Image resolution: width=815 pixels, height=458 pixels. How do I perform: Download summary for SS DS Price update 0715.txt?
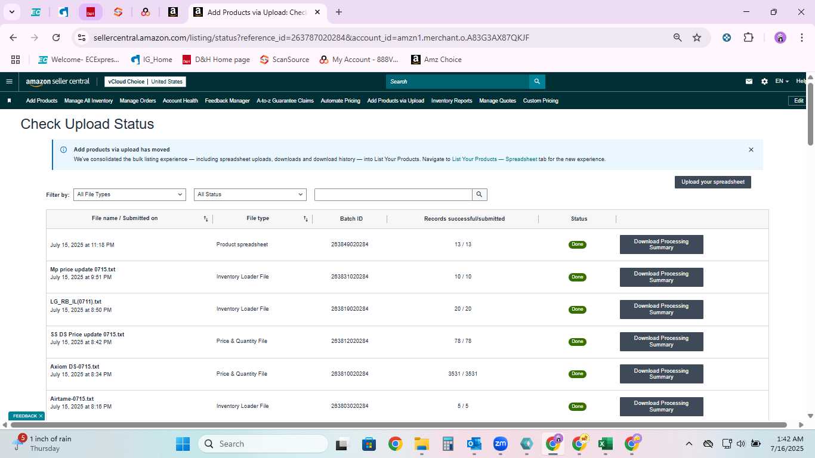tap(661, 341)
